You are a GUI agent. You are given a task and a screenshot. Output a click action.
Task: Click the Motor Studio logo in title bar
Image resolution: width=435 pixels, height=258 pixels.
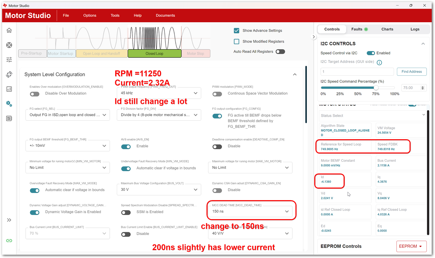click(5, 5)
